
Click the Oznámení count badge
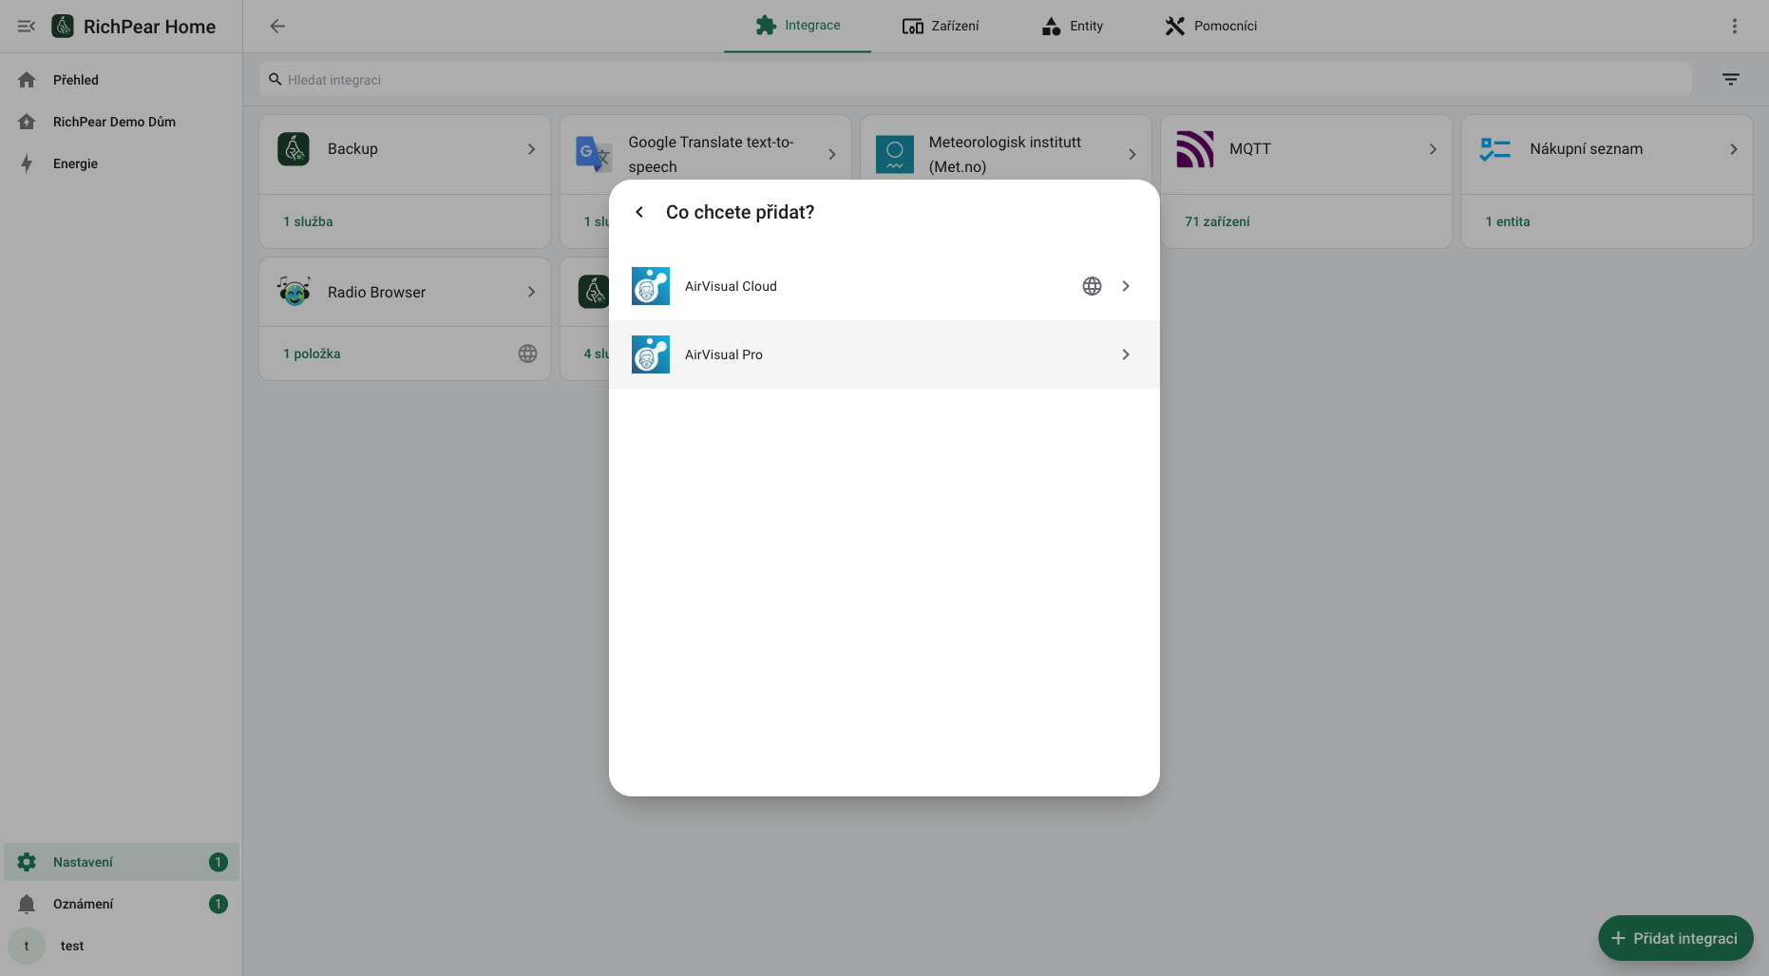pyautogui.click(x=218, y=904)
